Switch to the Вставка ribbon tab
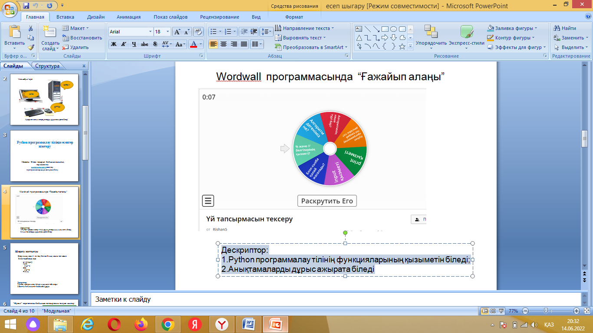Image resolution: width=593 pixels, height=333 pixels. (65, 17)
